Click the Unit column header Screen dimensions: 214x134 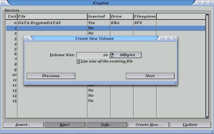tap(11, 16)
